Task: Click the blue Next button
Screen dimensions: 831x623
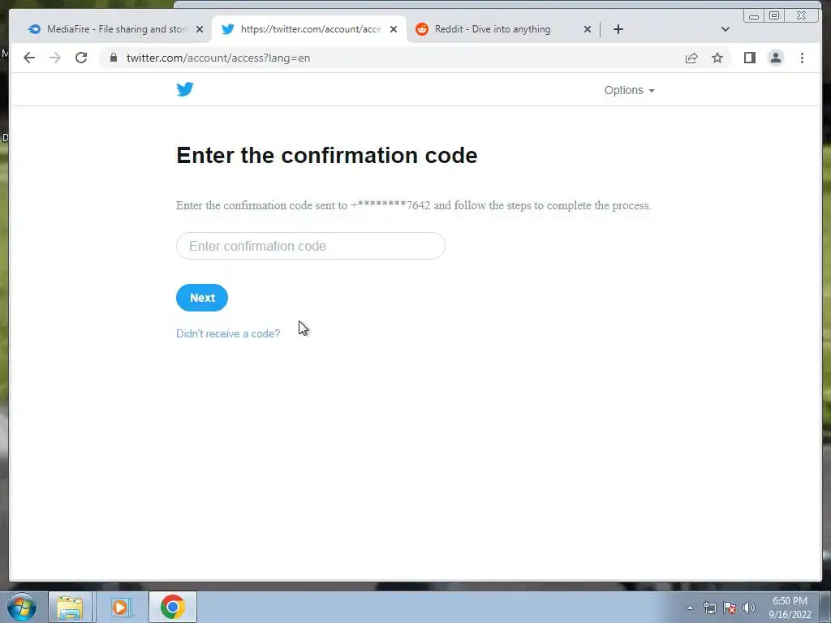Action: point(202,298)
